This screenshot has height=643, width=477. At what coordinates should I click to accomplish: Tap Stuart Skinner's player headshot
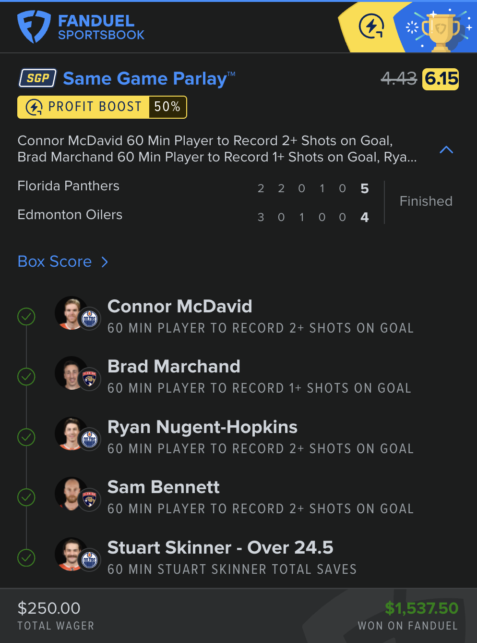point(71,554)
